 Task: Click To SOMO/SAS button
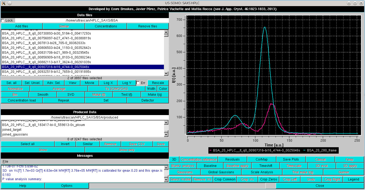pyautogui.click(x=117, y=89)
